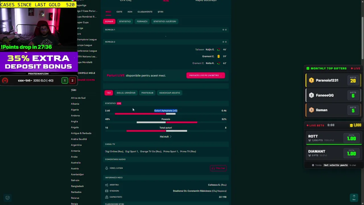364x205 pixels.
Task: Click the whistle icon next to ARBITRU
Action: click(x=107, y=185)
